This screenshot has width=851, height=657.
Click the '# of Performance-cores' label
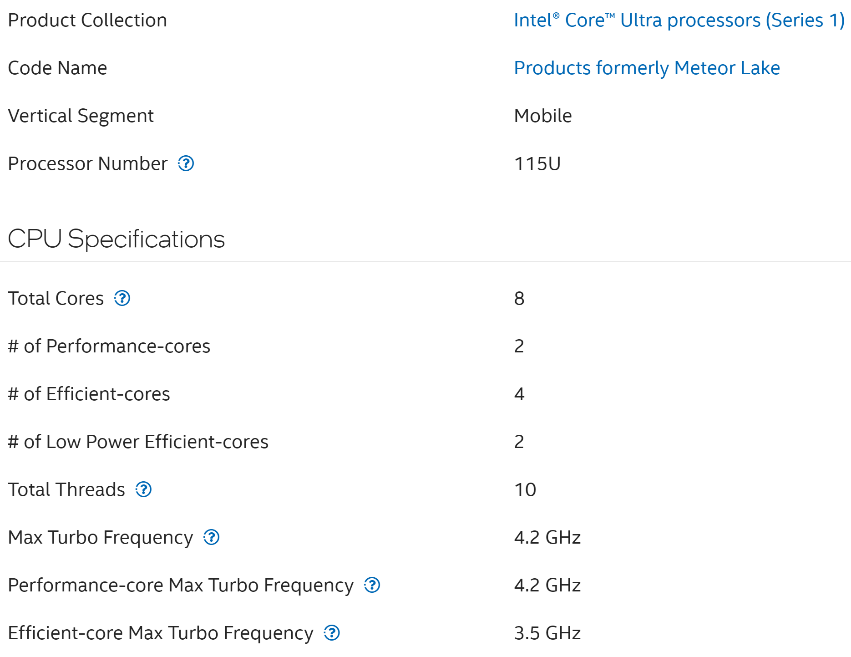click(109, 346)
